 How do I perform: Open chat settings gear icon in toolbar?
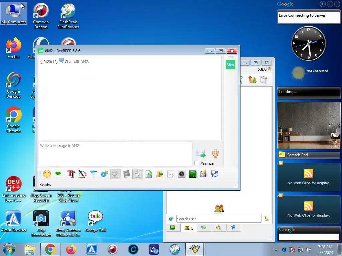[x=104, y=174]
